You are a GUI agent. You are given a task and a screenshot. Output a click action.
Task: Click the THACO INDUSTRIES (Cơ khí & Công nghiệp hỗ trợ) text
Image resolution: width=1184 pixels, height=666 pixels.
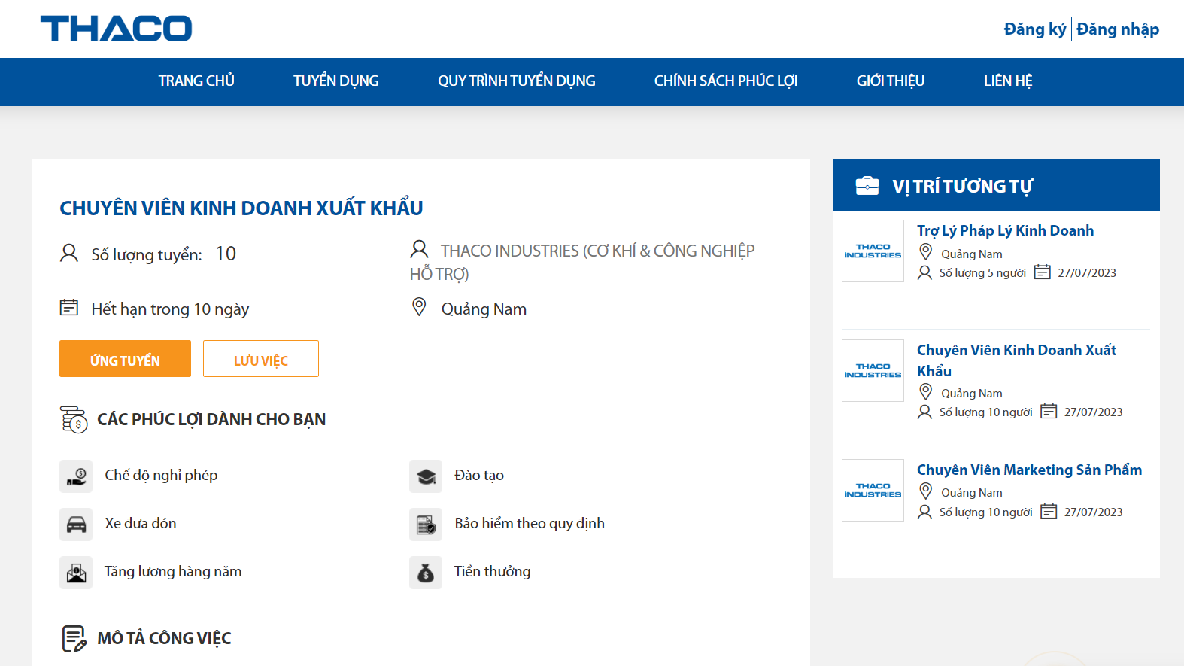(x=582, y=262)
